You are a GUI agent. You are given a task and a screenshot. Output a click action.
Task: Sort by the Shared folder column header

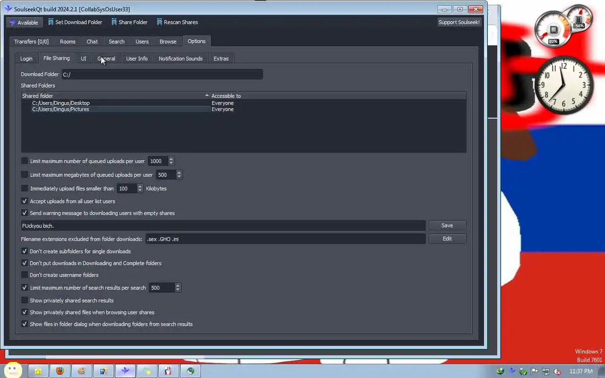pyautogui.click(x=116, y=96)
